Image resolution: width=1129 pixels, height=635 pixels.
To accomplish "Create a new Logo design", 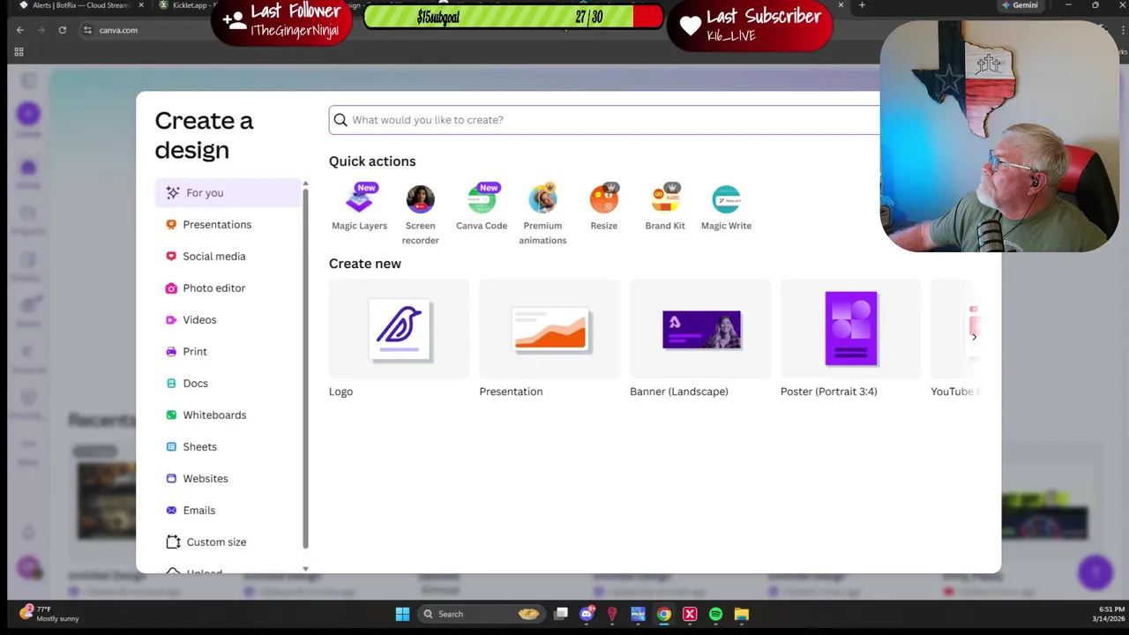I will [x=399, y=339].
